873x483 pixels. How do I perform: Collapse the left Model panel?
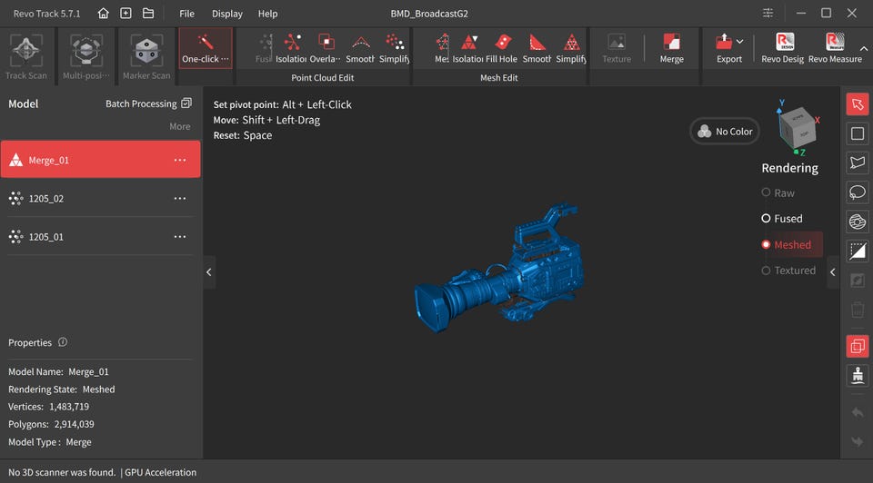[208, 272]
